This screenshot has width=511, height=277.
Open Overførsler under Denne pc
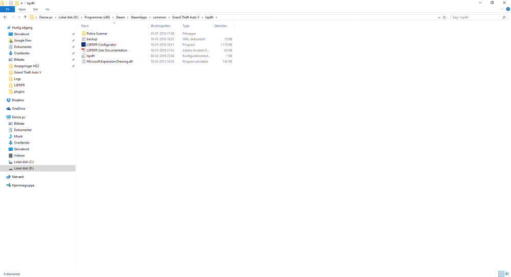click(21, 143)
